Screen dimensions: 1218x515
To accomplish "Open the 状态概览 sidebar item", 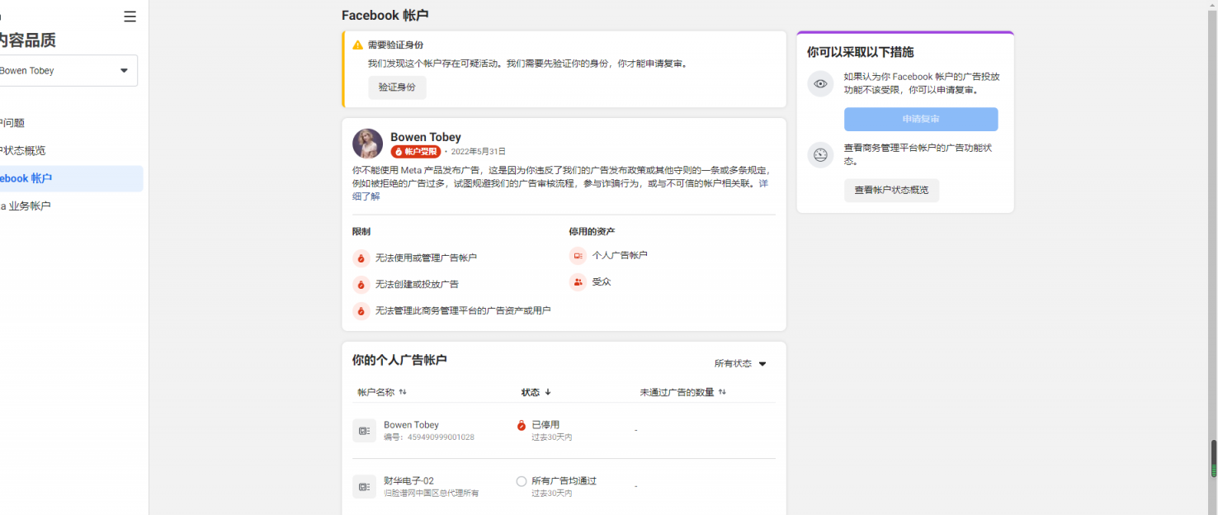I will [x=71, y=151].
